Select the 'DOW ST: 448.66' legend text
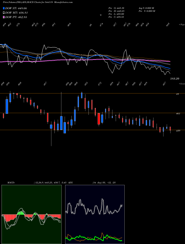Screen dimensions: 185x244 click(16, 9)
